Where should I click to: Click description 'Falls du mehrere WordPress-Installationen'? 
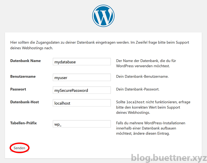151,128
